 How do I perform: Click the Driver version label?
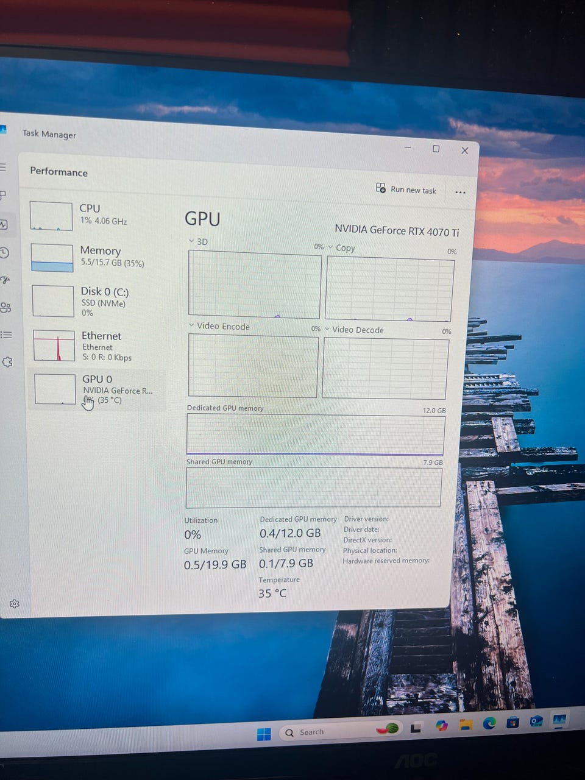(x=366, y=519)
